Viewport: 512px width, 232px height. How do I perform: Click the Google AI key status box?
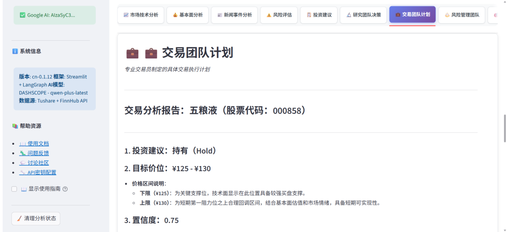[55, 15]
